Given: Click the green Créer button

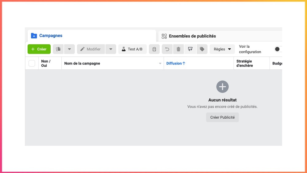Looking at the screenshot, I should pos(39,49).
